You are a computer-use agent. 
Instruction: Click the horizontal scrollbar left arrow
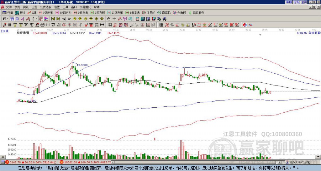click(x=113, y=162)
